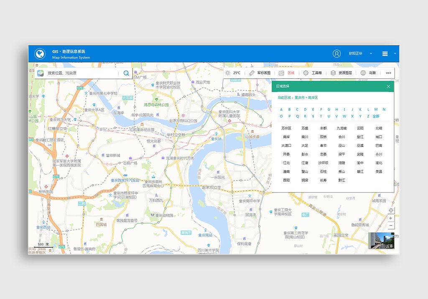Click 重庆市 breadcrumb link

pyautogui.click(x=299, y=97)
